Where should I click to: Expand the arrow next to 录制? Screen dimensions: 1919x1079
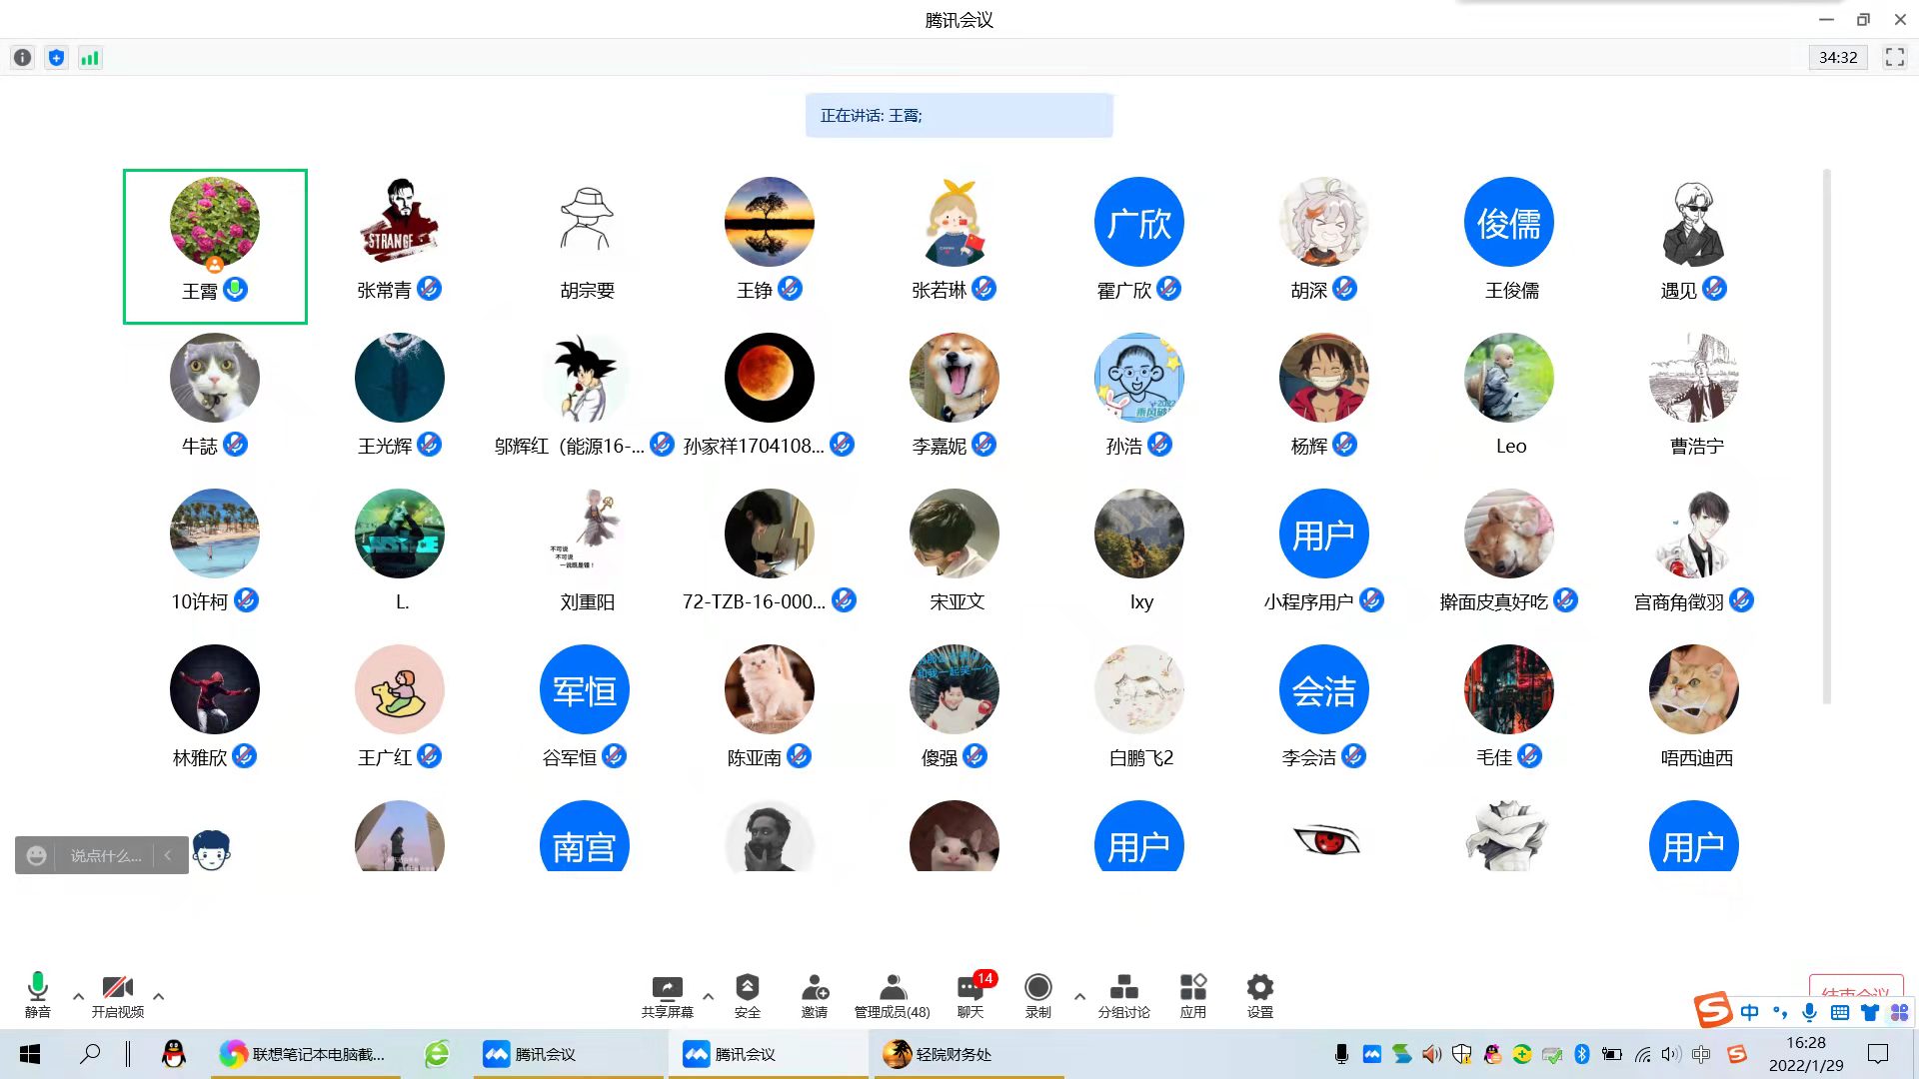pyautogui.click(x=1079, y=996)
